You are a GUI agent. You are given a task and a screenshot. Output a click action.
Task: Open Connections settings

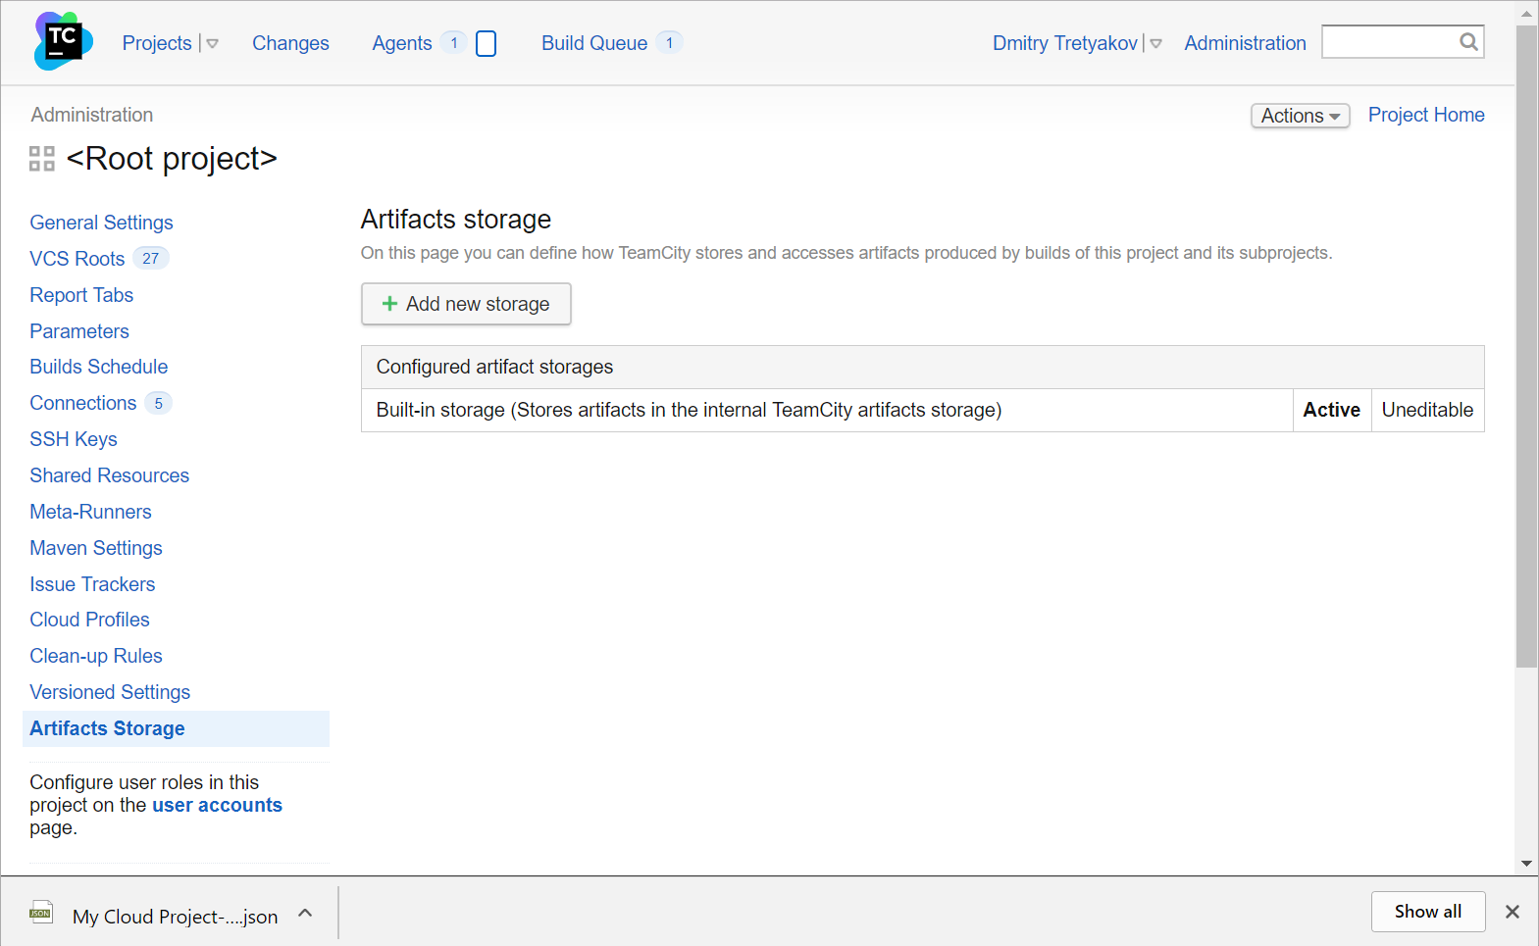[83, 403]
